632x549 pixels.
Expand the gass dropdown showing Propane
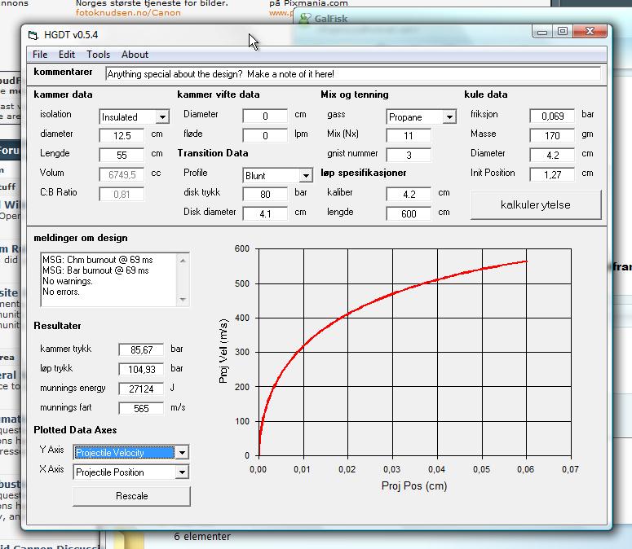click(449, 117)
